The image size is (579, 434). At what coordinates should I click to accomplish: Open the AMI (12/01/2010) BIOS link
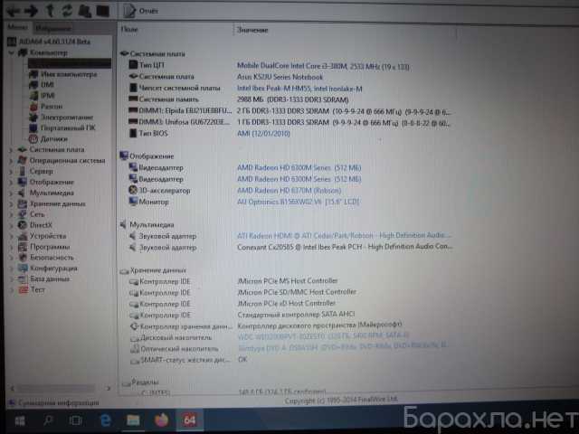pos(263,134)
